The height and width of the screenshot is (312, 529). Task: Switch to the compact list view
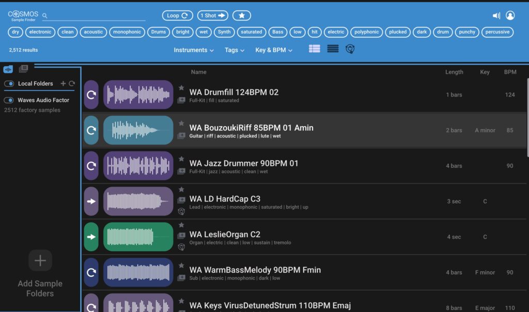[x=333, y=49]
